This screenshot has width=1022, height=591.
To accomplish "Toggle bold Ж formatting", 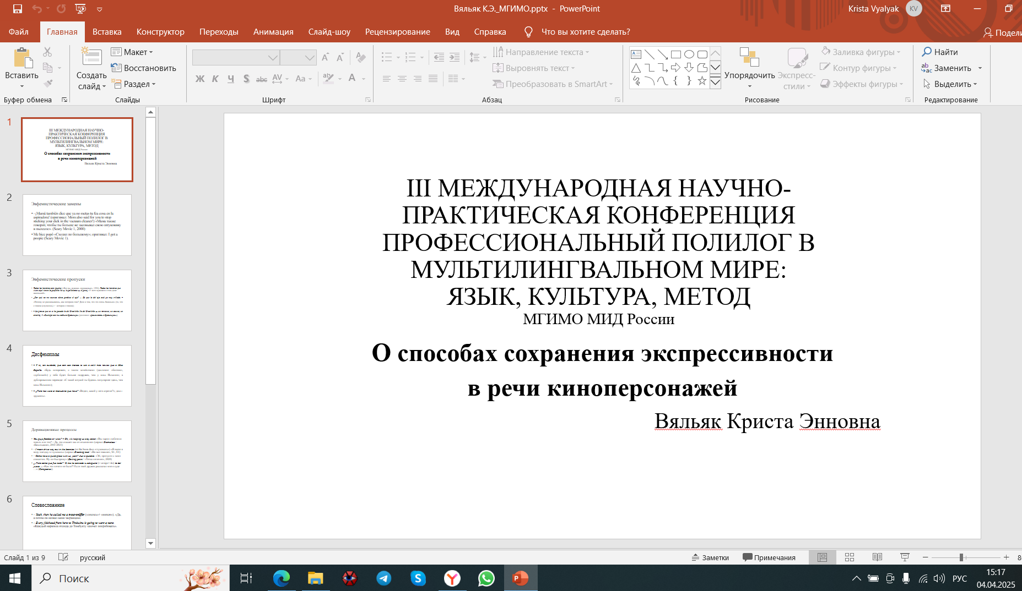I will coord(200,79).
